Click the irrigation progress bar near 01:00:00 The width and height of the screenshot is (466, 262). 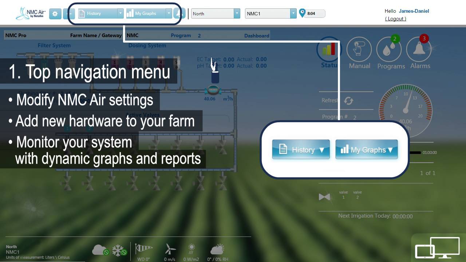[x=415, y=152]
